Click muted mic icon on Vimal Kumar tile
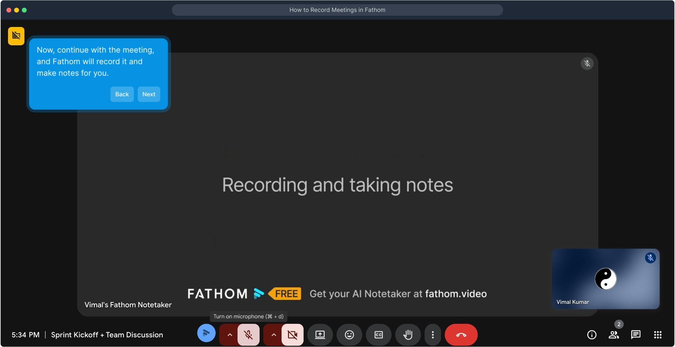 point(650,258)
